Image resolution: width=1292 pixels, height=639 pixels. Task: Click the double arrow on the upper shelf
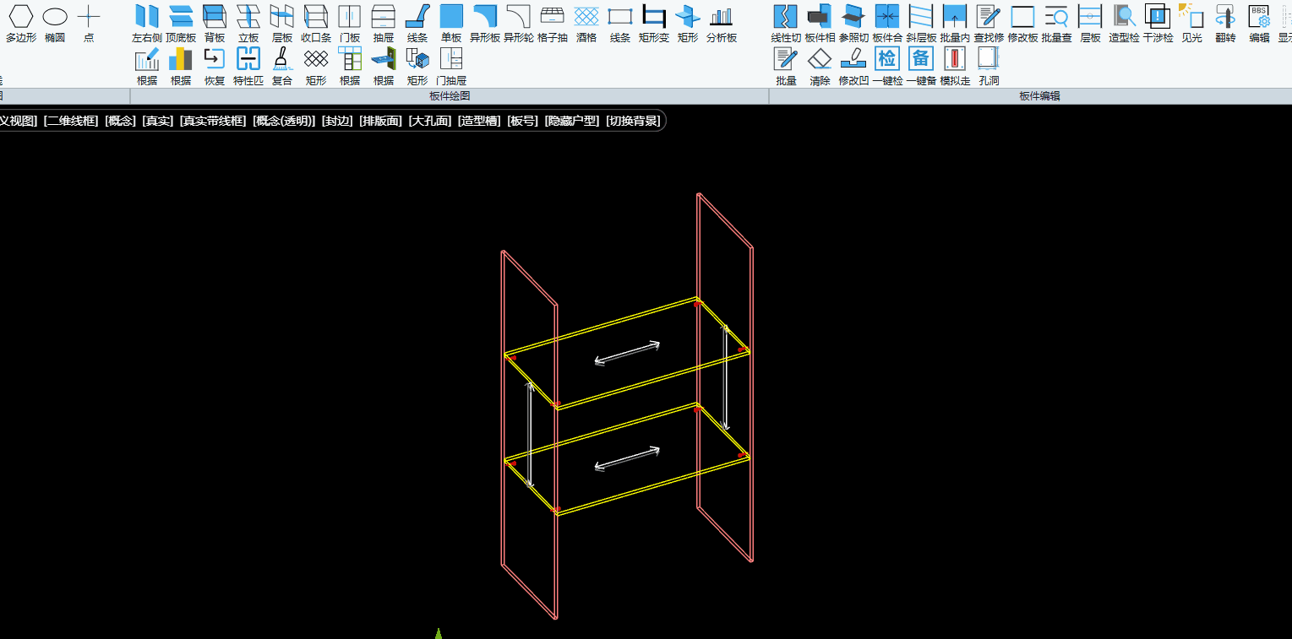(x=627, y=353)
